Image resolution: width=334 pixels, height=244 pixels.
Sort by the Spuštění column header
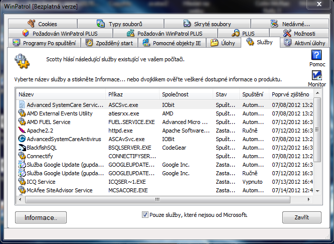point(254,94)
